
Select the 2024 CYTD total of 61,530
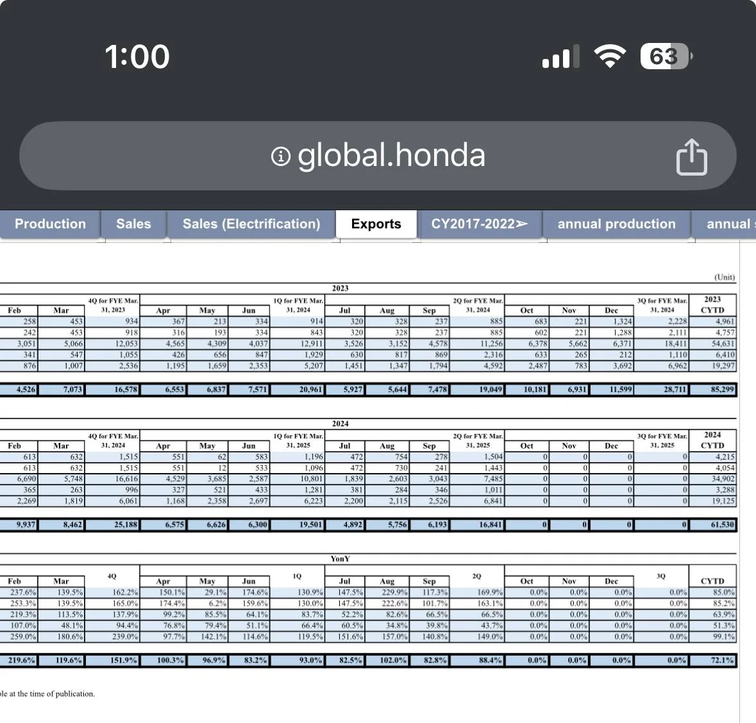coord(717,524)
